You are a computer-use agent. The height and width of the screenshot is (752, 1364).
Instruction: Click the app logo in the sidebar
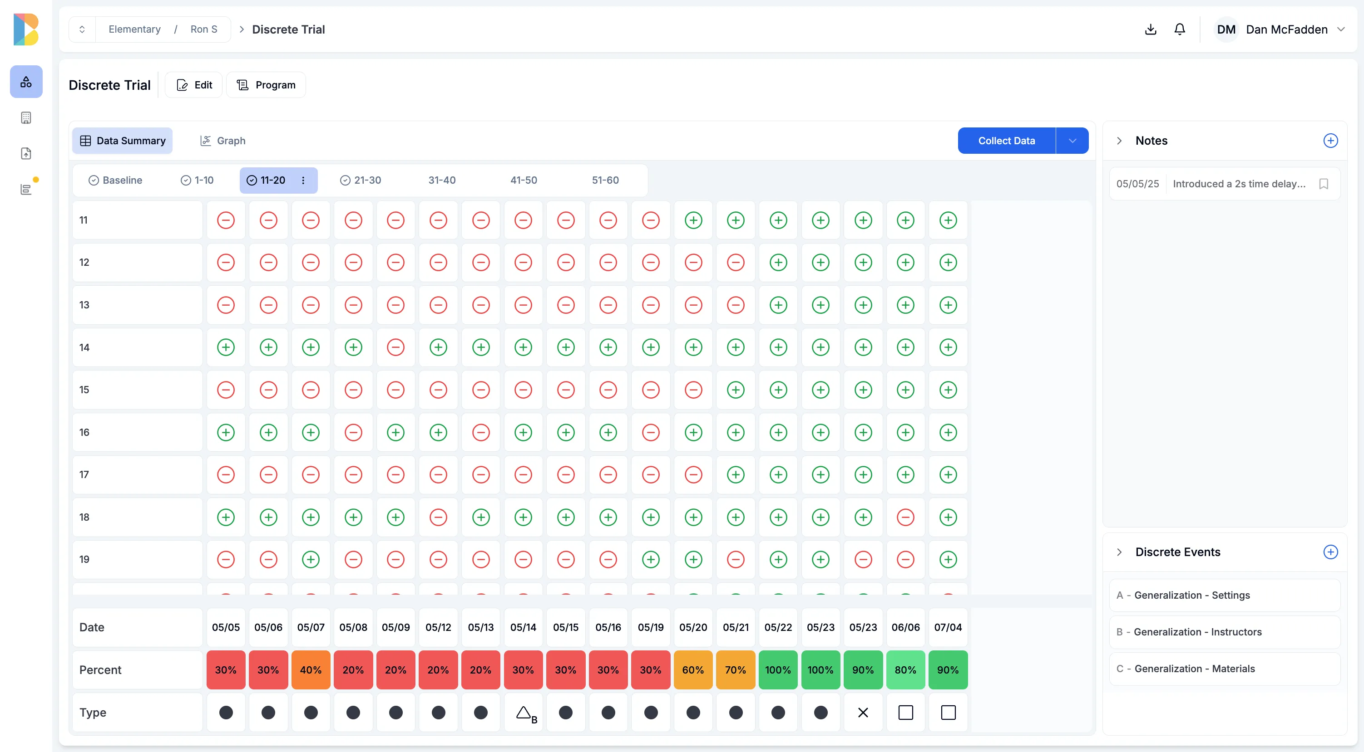click(26, 29)
